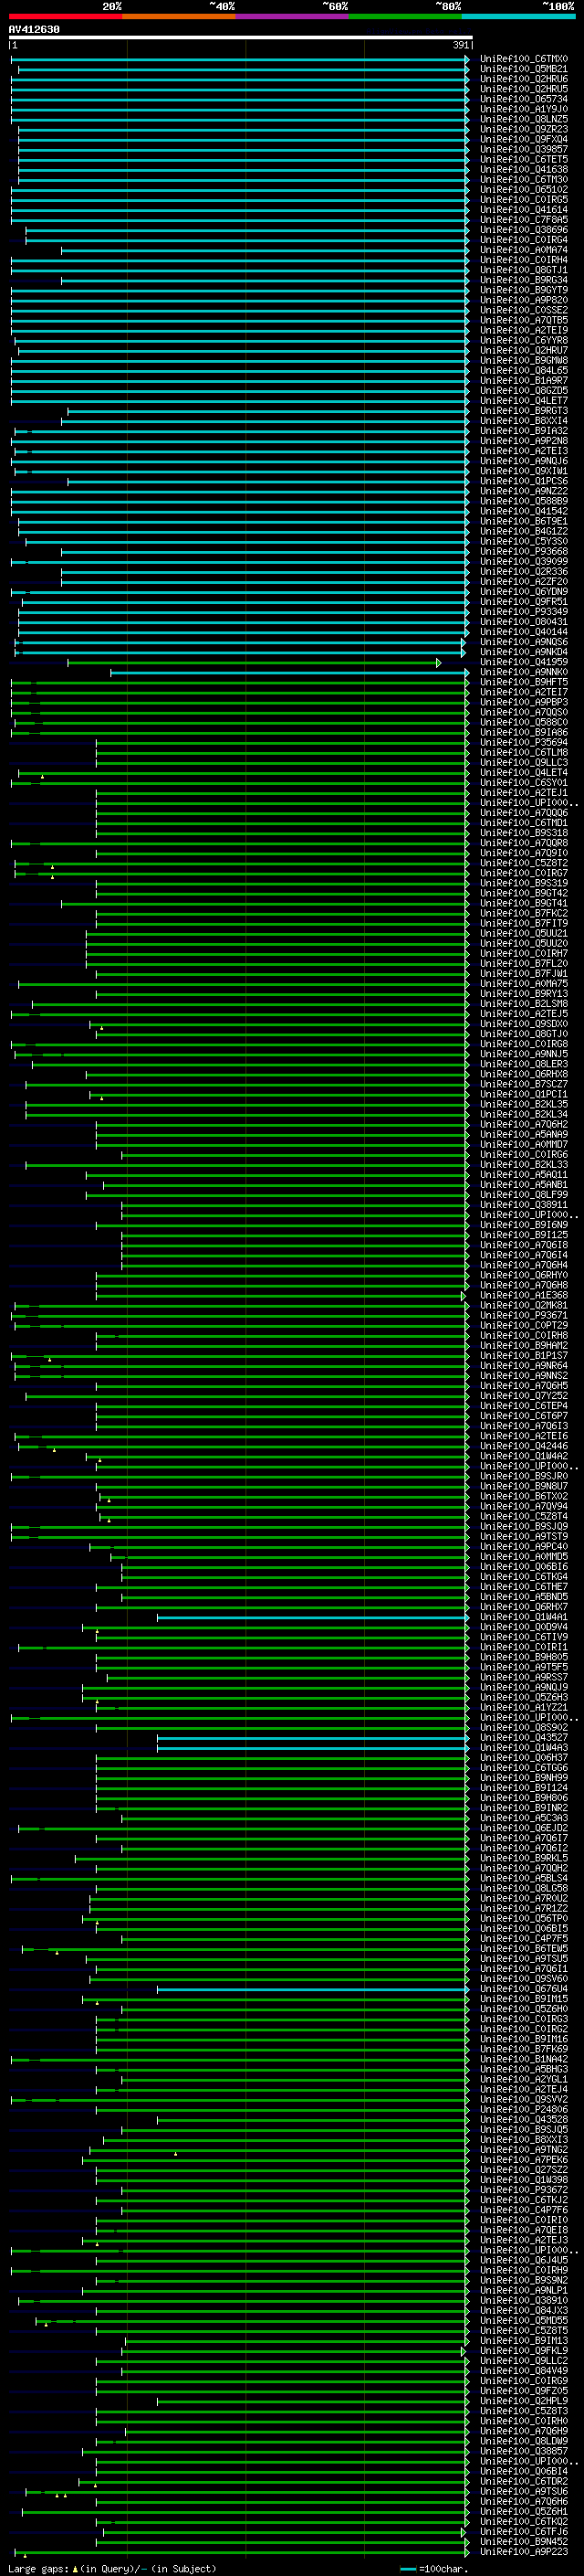Open hit UniRef100_B9HFT5

coord(524,683)
